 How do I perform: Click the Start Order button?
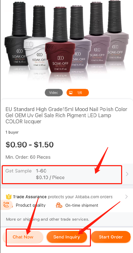point(111,237)
